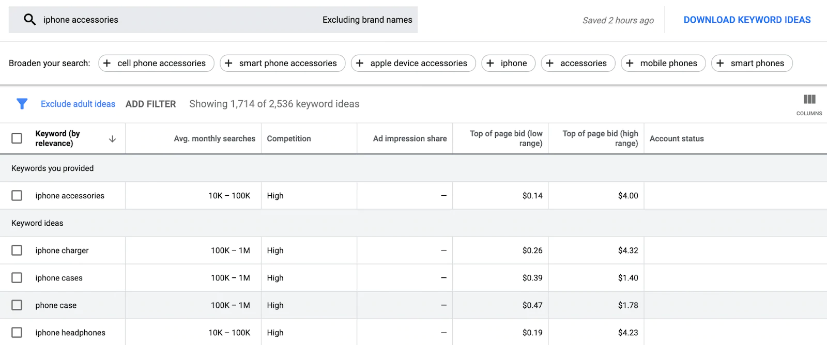This screenshot has width=827, height=345.
Task: Sort by Competition column header
Action: click(289, 138)
